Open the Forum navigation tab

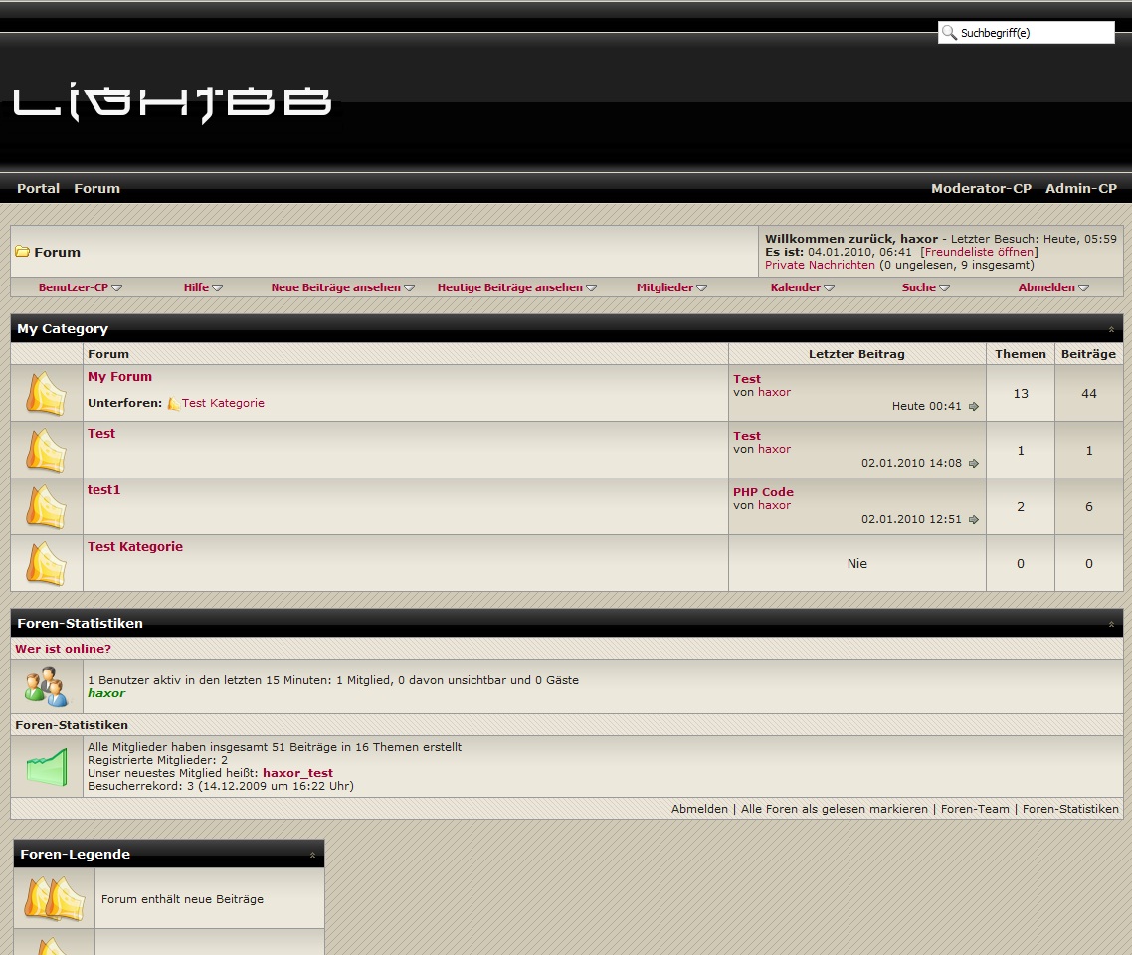pyautogui.click(x=96, y=188)
